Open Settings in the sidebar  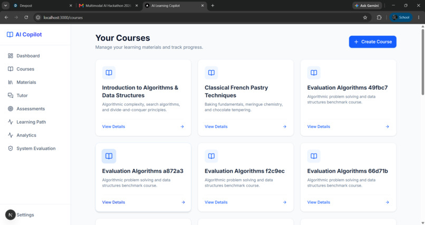(x=25, y=215)
